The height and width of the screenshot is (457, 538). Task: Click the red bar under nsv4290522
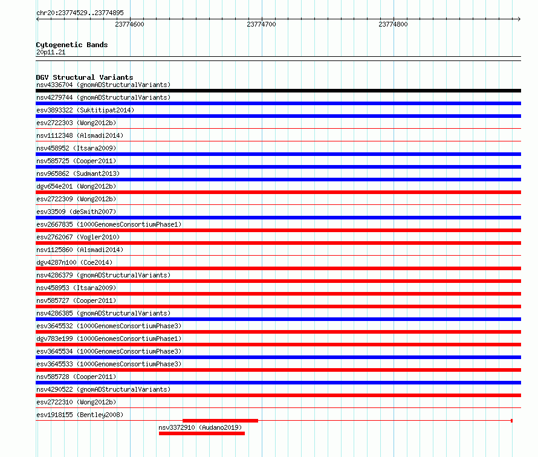coord(278,395)
